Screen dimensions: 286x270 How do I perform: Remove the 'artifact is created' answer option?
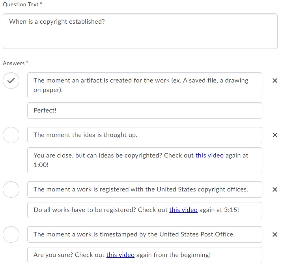click(275, 81)
